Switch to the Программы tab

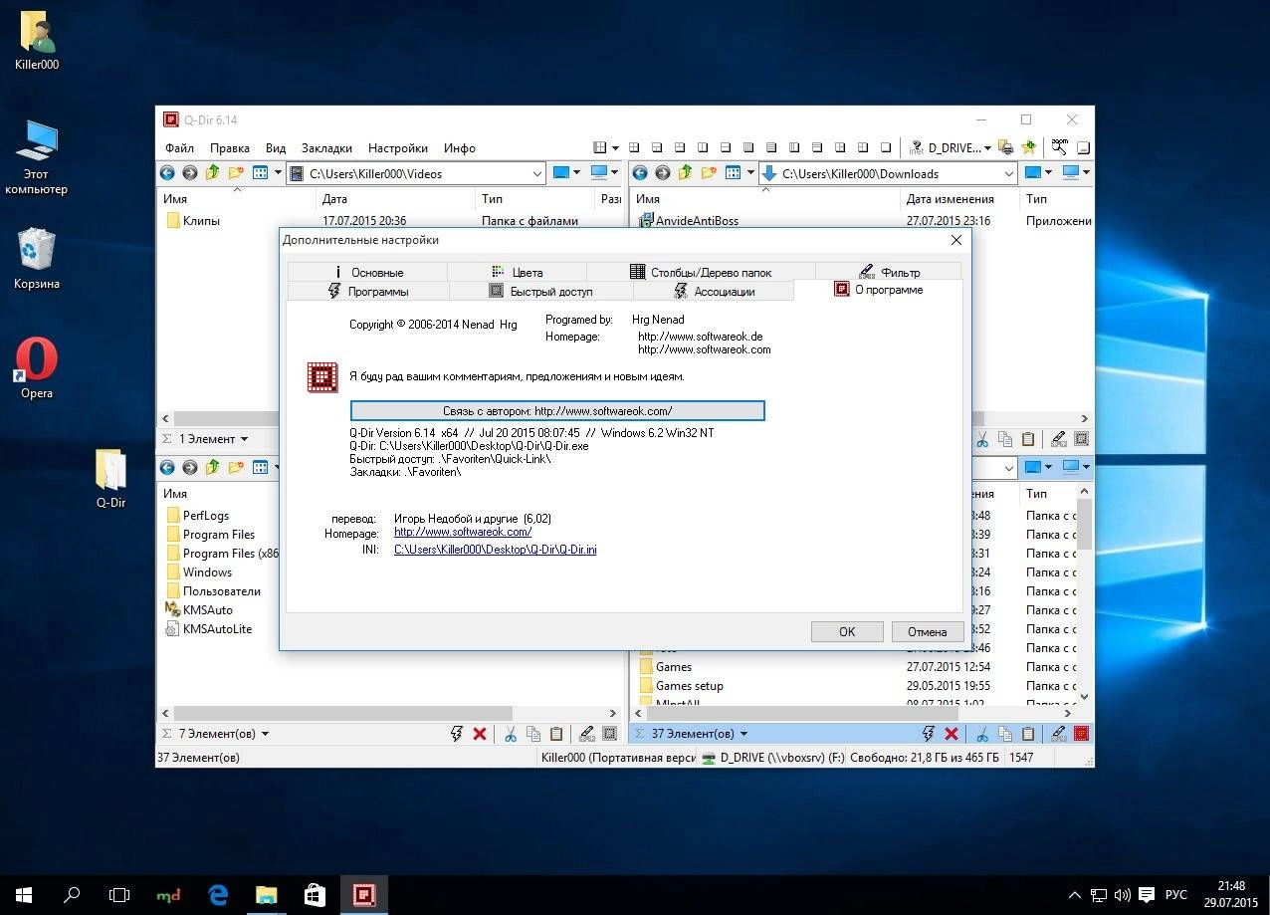coord(367,291)
